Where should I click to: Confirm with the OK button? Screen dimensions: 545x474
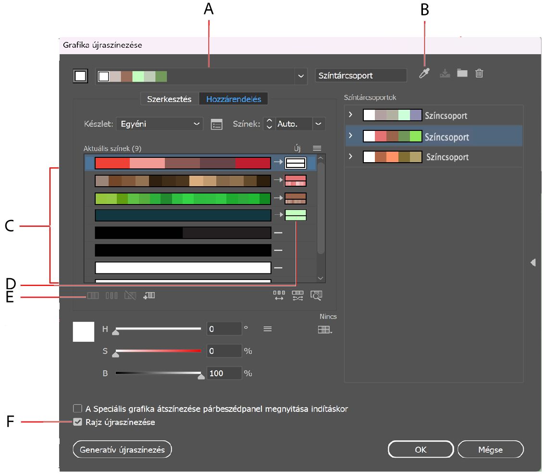point(421,449)
